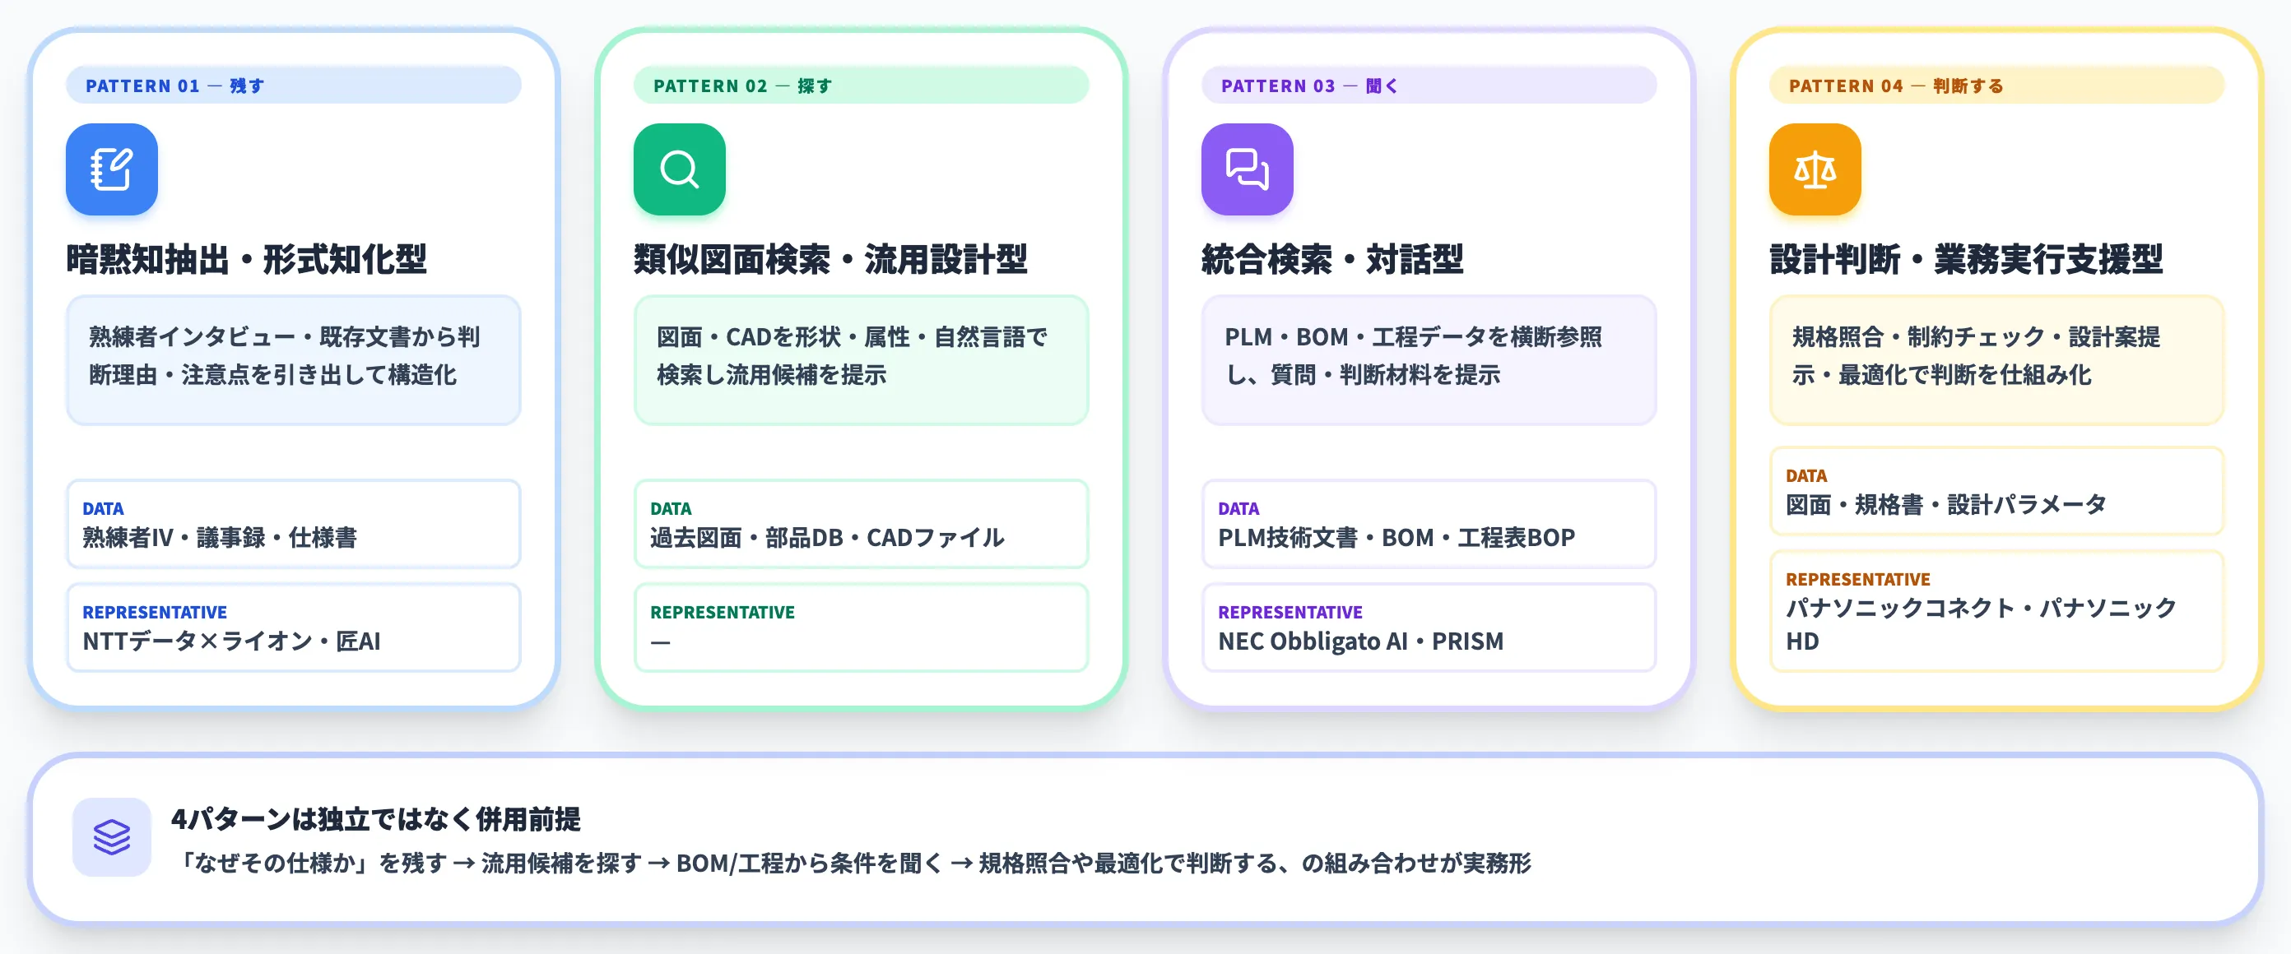Click heading 類似図面検索・流用設計型
This screenshot has width=2291, height=954.
click(x=830, y=260)
